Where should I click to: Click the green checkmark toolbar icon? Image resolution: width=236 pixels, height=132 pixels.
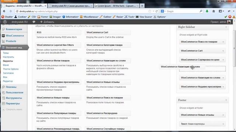coord(226,17)
